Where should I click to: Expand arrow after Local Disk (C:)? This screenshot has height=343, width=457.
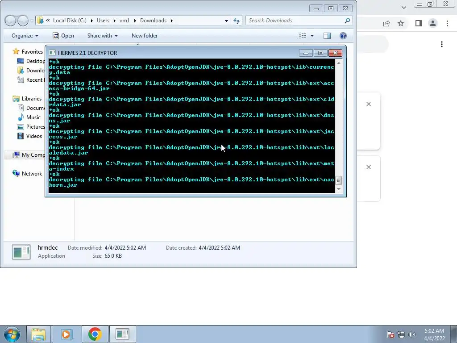[92, 21]
